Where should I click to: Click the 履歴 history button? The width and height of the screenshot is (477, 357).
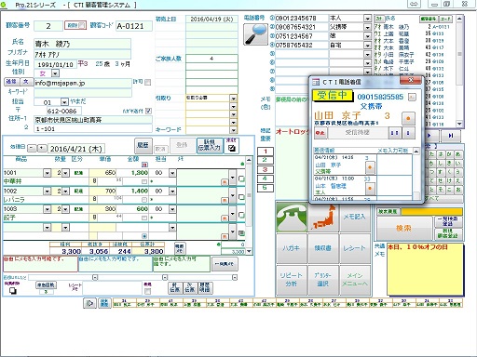tap(143, 144)
